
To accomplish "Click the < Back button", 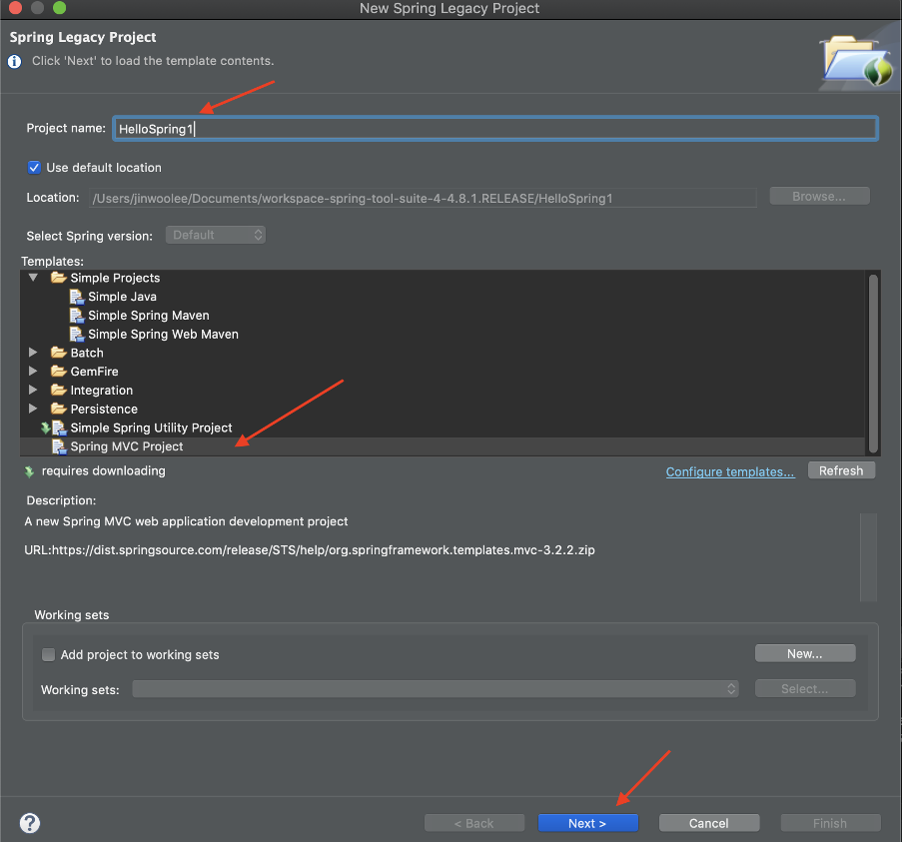I will click(473, 823).
